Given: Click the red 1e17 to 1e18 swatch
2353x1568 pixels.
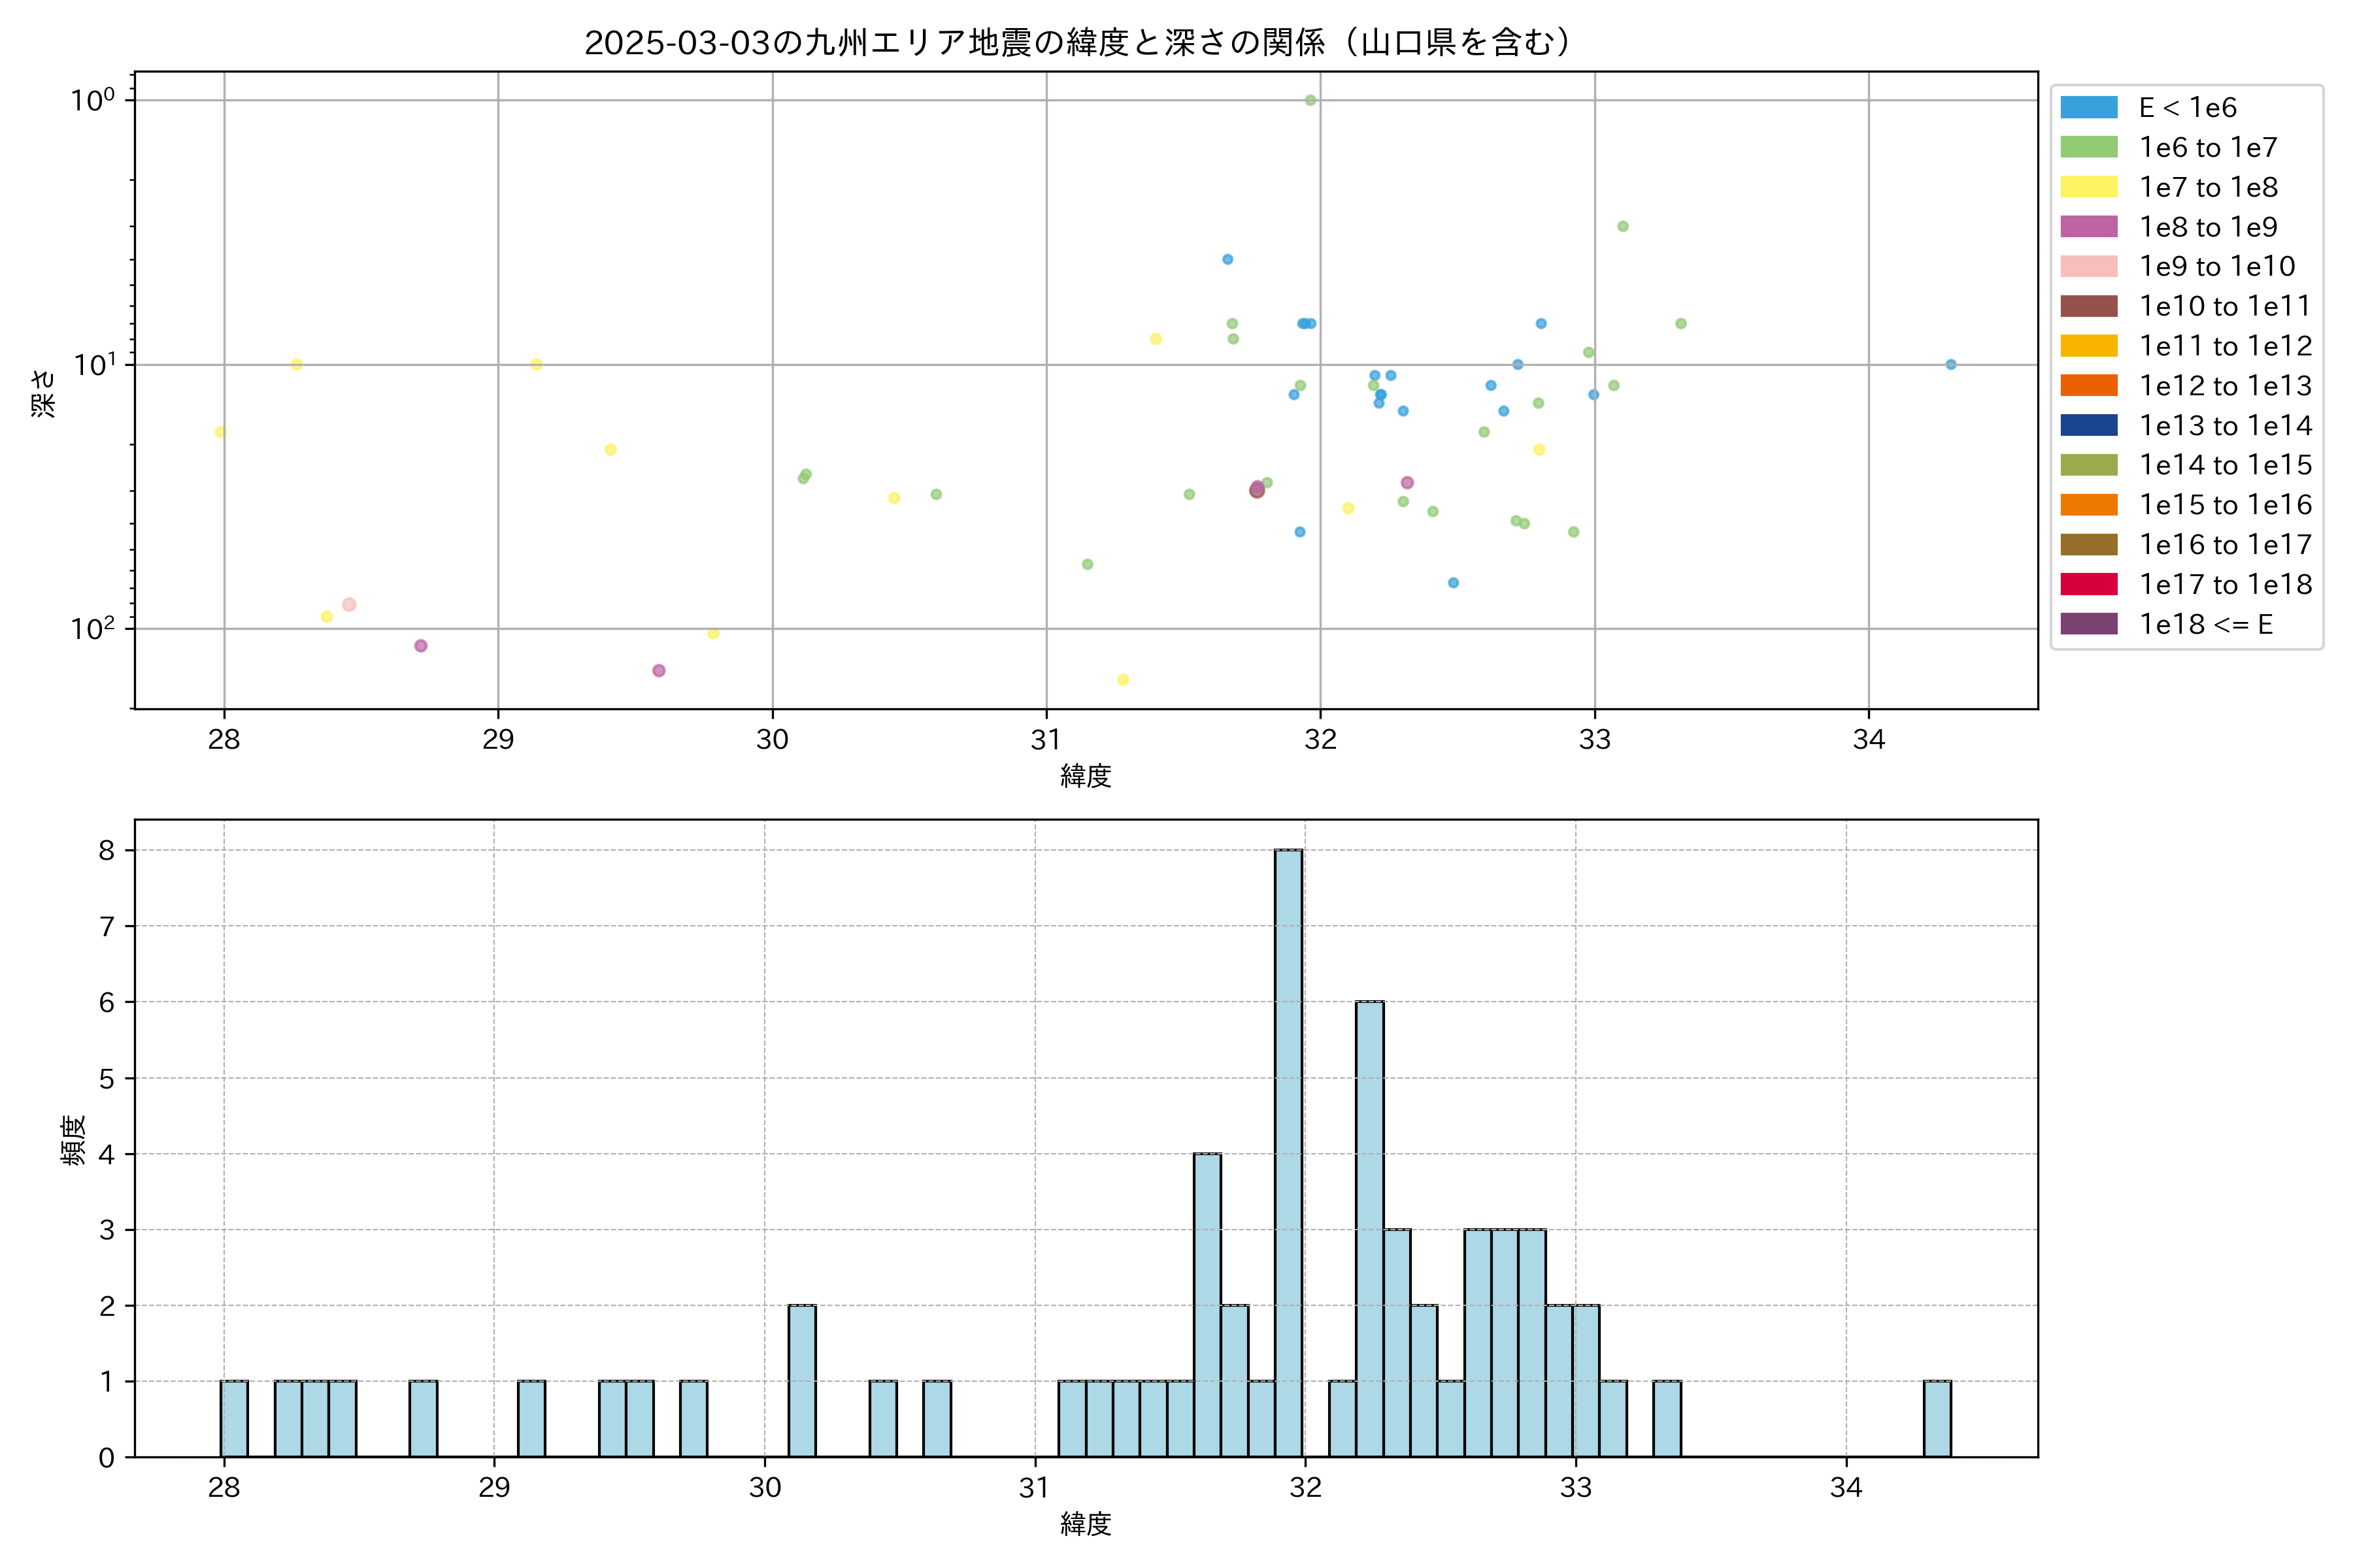Looking at the screenshot, I should pyautogui.click(x=2088, y=585).
